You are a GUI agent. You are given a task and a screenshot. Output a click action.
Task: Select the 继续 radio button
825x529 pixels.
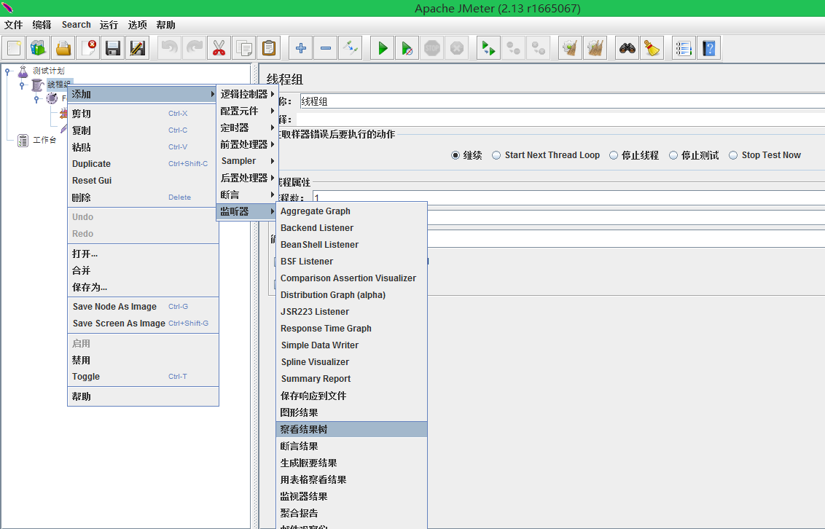[x=455, y=155]
